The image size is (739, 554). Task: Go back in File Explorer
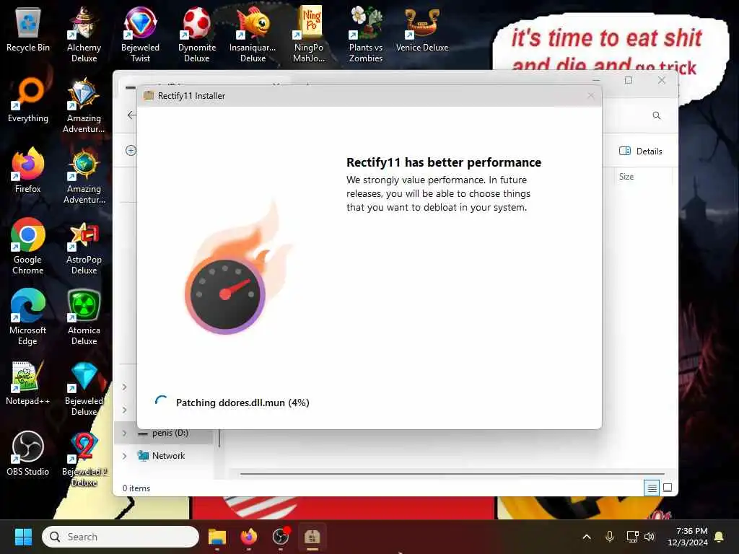coord(131,115)
